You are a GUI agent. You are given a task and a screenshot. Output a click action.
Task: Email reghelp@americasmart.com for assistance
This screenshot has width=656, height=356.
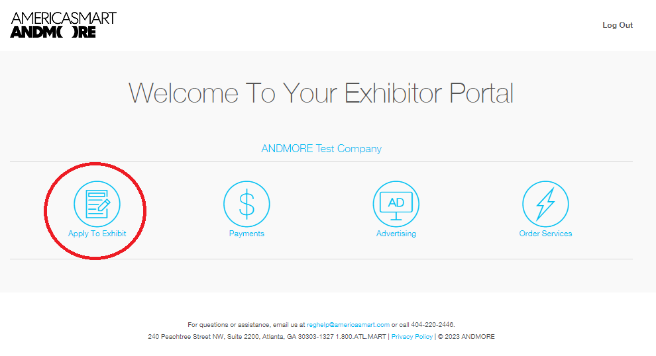348,325
